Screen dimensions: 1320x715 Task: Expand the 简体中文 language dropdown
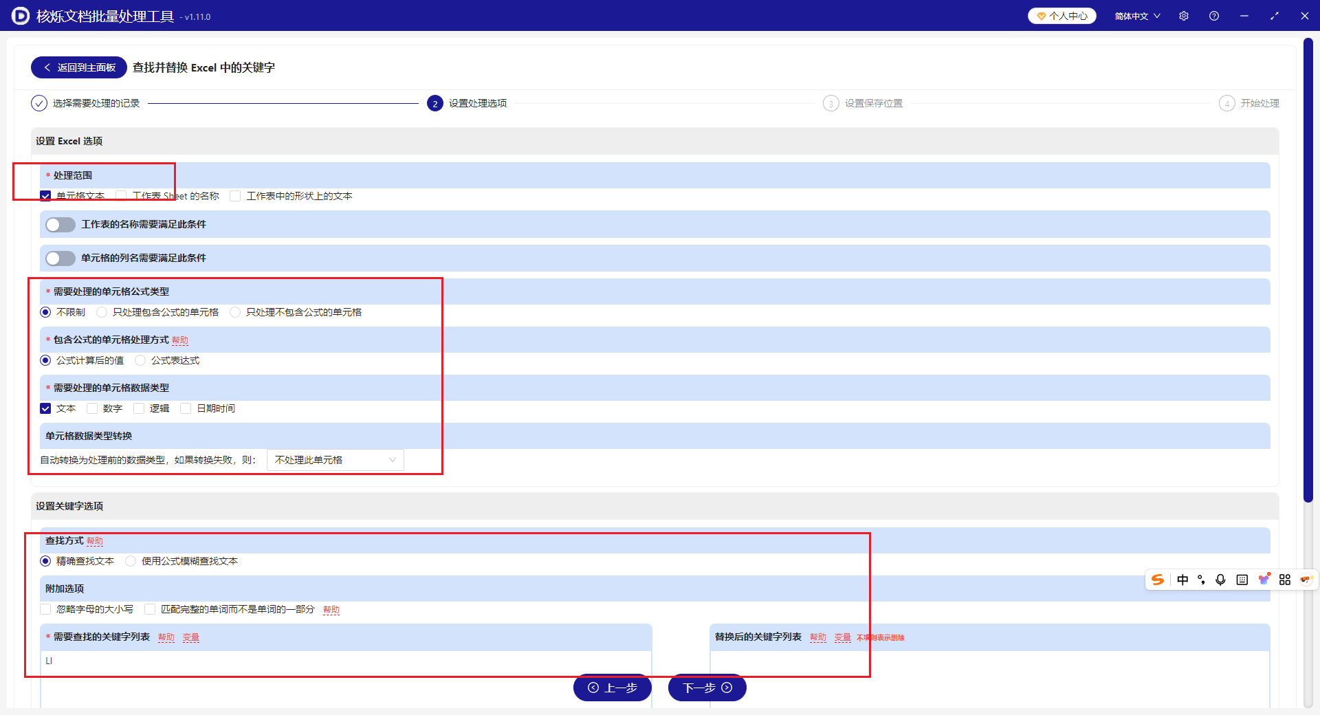coord(1137,16)
